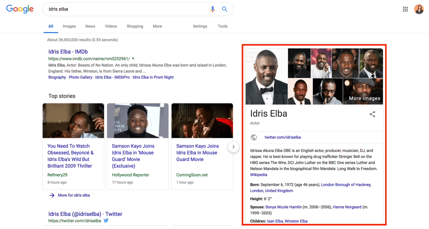
Task: Click Isan Elba children link
Action: pos(275,221)
